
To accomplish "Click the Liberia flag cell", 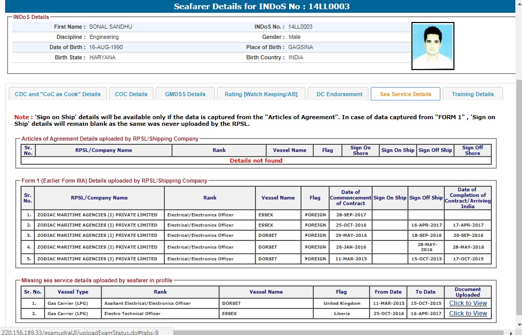I will click(x=341, y=314).
